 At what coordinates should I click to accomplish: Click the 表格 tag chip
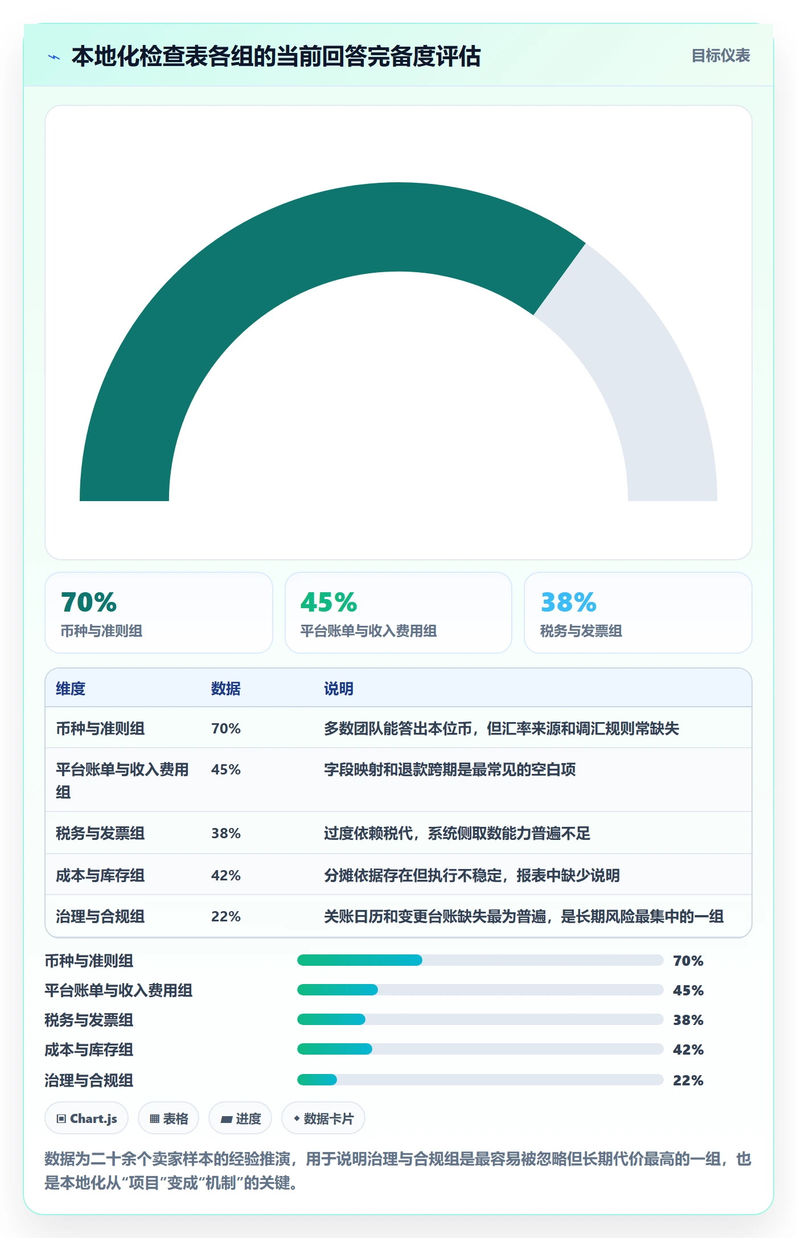[x=169, y=1118]
